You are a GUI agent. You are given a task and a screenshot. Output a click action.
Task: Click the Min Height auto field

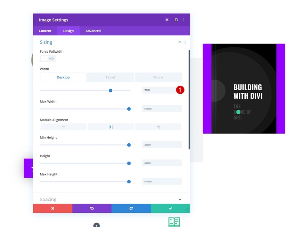tap(162, 144)
